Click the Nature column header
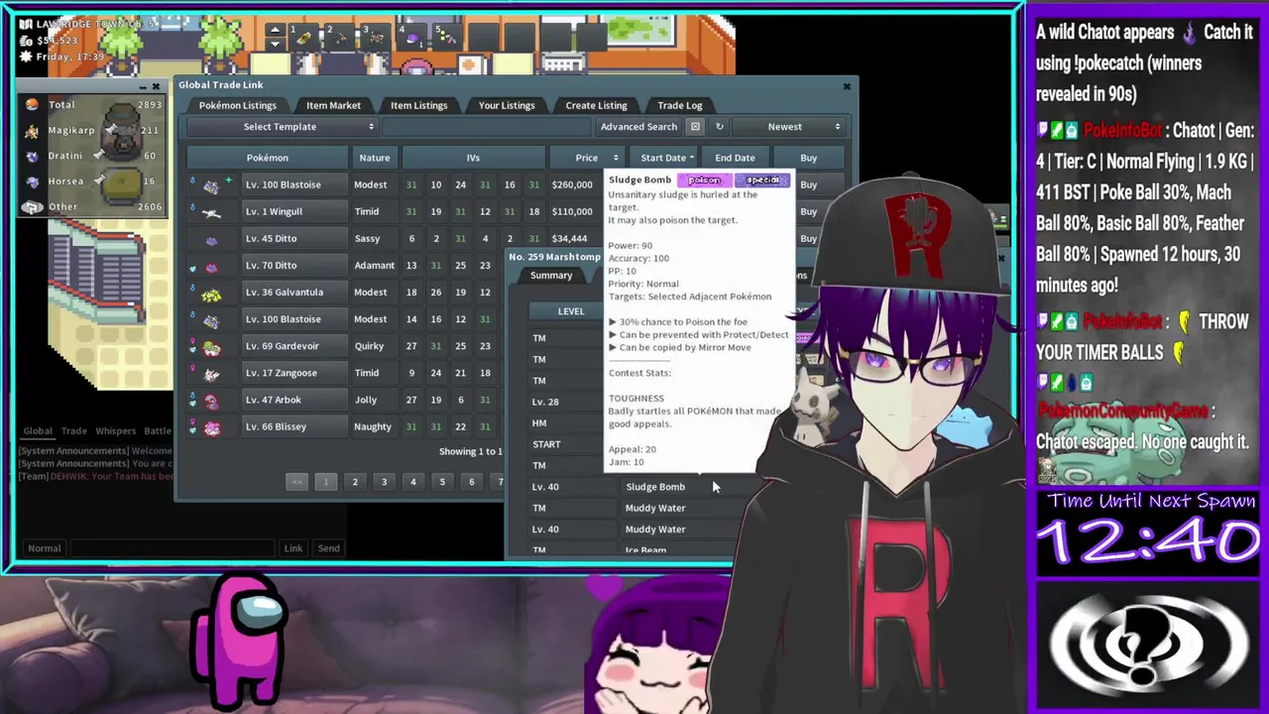Screen dimensions: 1269x714 [375, 158]
